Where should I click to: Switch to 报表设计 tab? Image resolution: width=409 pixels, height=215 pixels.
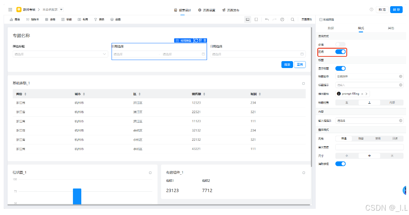coord(183,10)
